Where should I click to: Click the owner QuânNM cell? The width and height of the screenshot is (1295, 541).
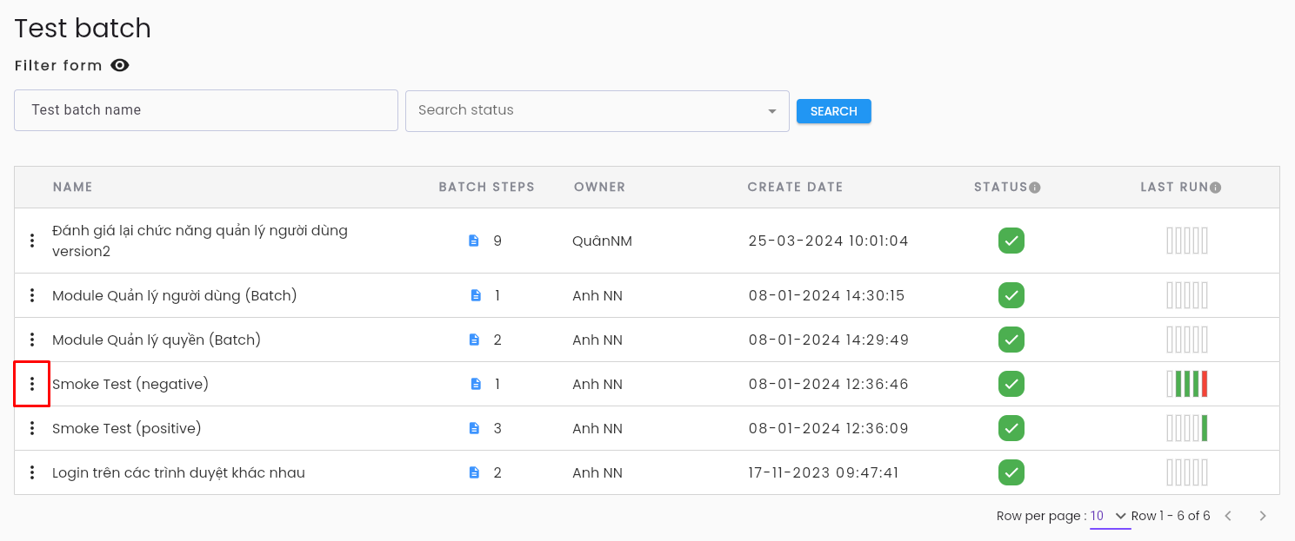pyautogui.click(x=602, y=241)
